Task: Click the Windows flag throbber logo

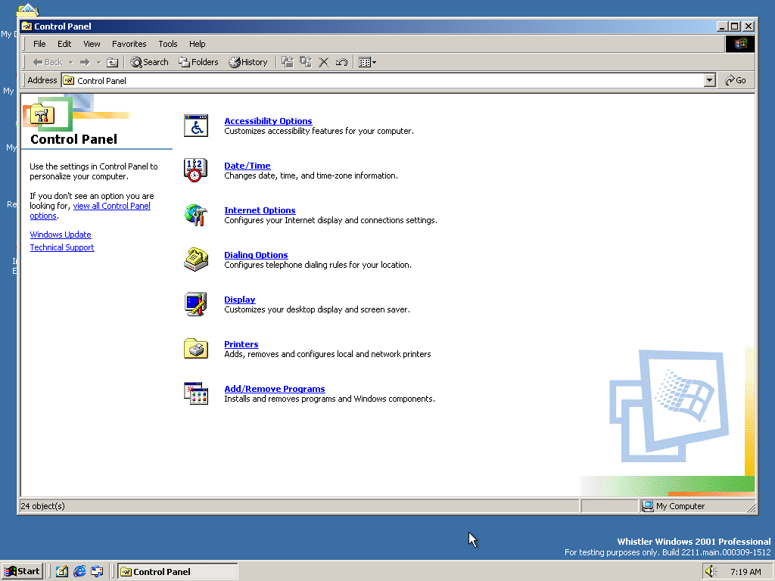Action: coord(740,44)
